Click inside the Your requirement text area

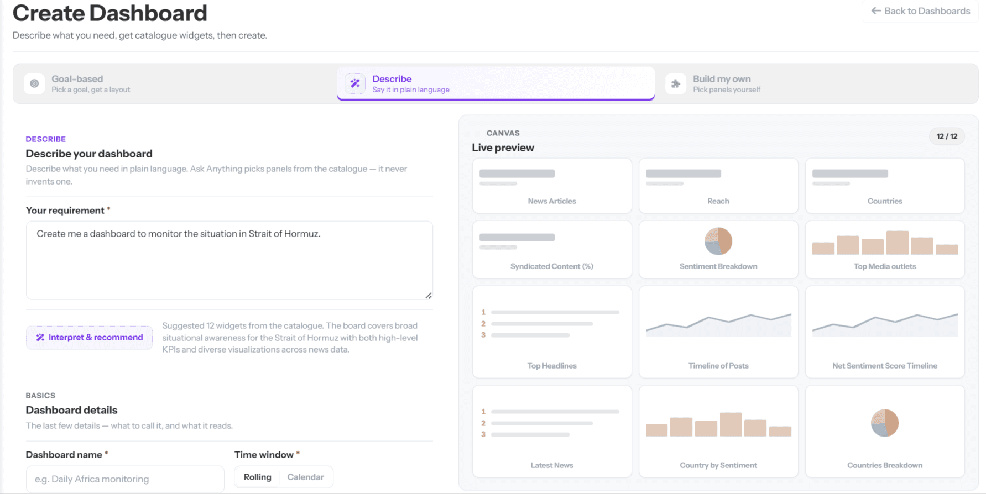point(229,260)
